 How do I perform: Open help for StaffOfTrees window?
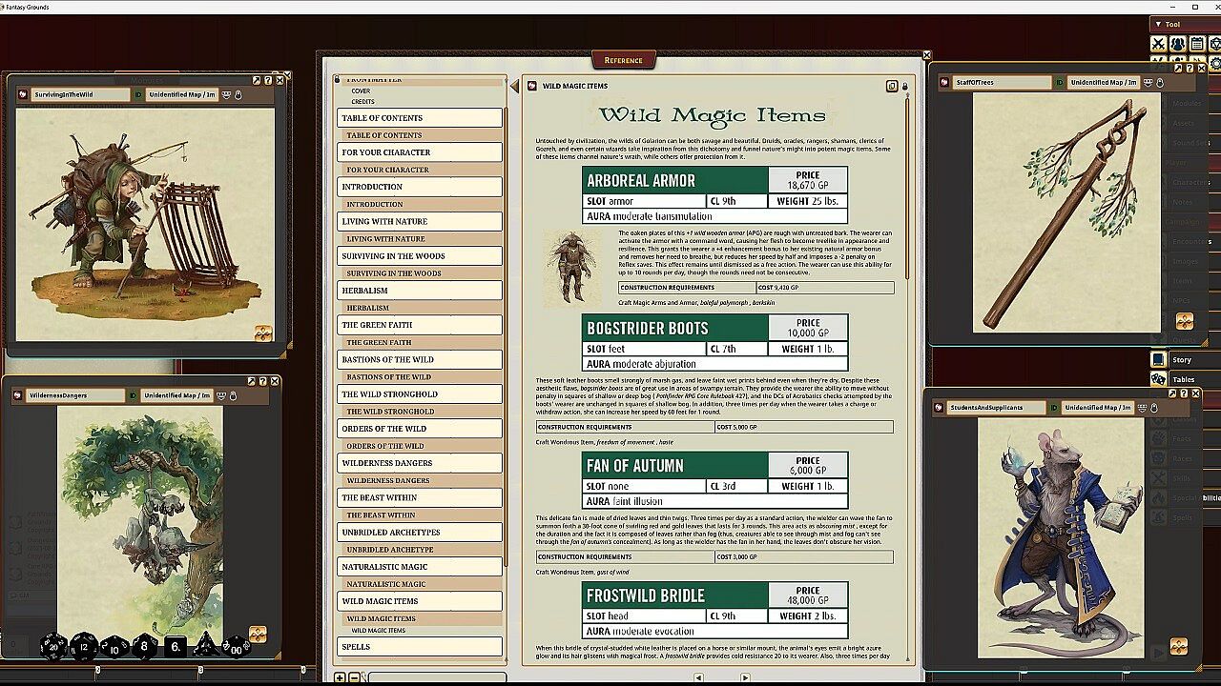(x=1190, y=69)
